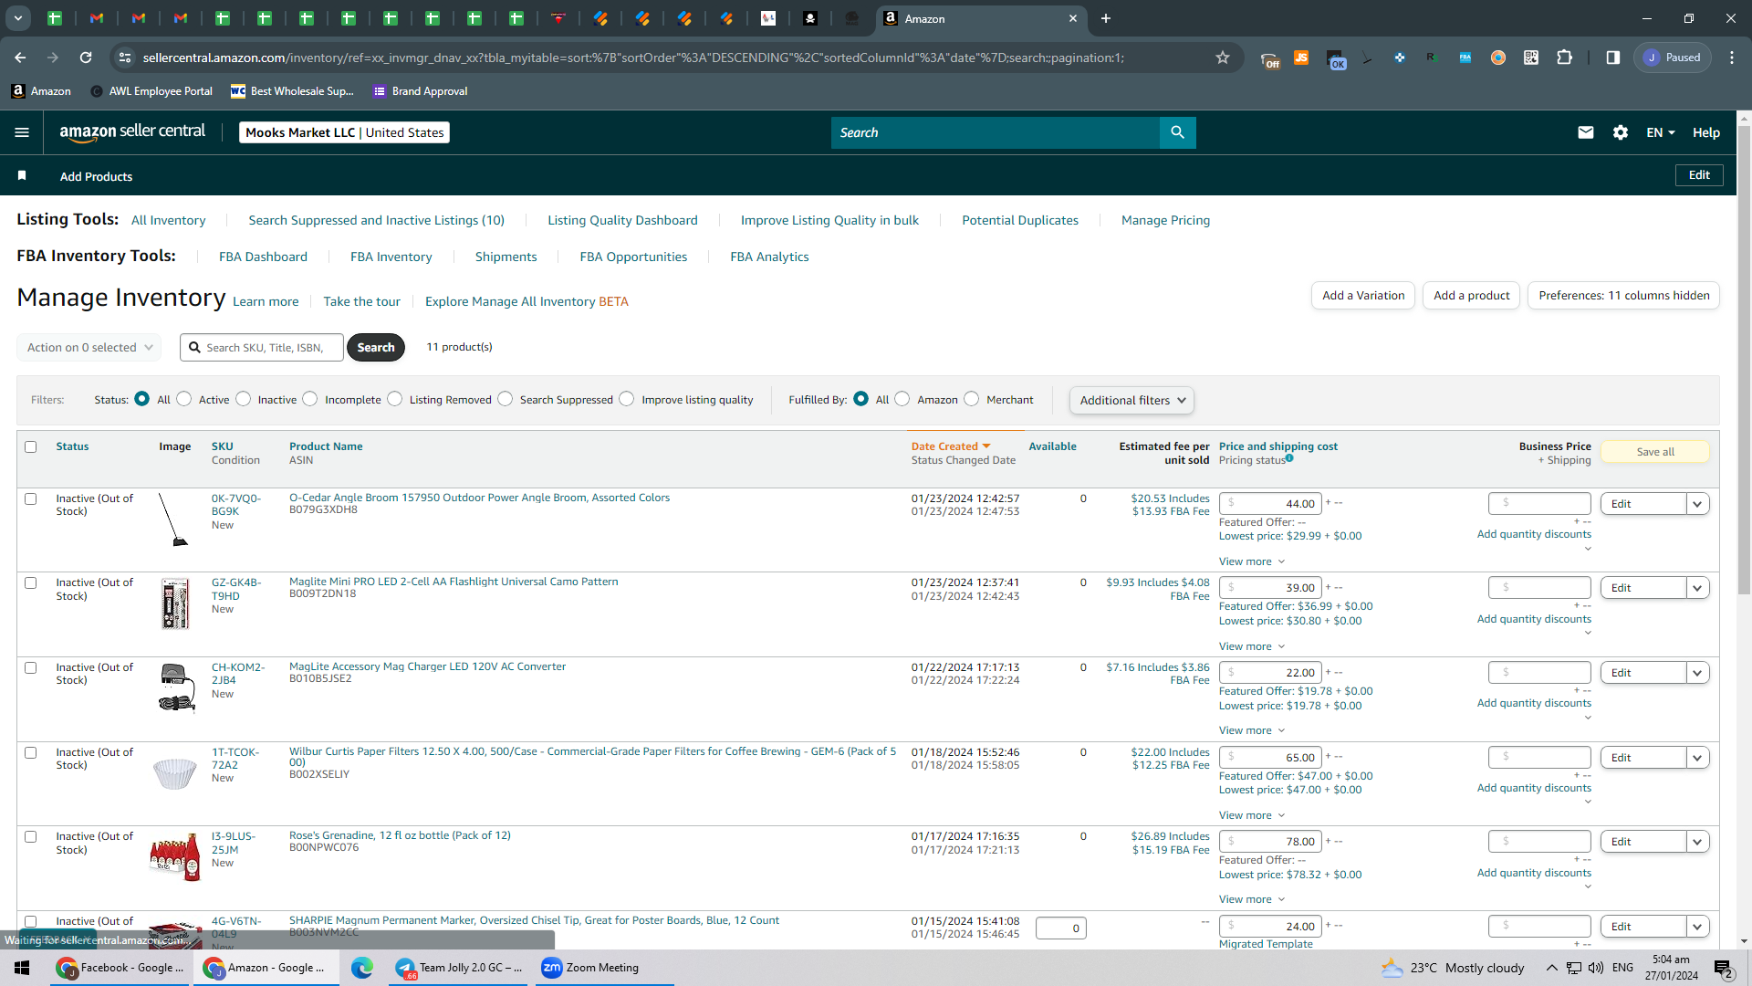This screenshot has height=986, width=1752.
Task: Open Edit dropdown arrow for Maglite Mini PRO
Action: [x=1697, y=588]
